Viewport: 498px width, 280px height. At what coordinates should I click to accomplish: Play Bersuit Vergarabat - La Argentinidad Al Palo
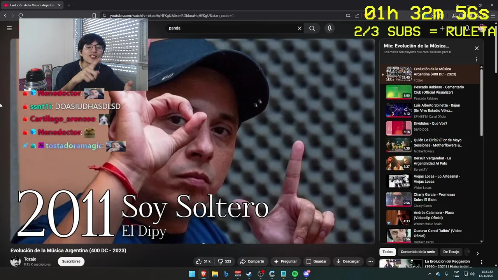point(430,163)
